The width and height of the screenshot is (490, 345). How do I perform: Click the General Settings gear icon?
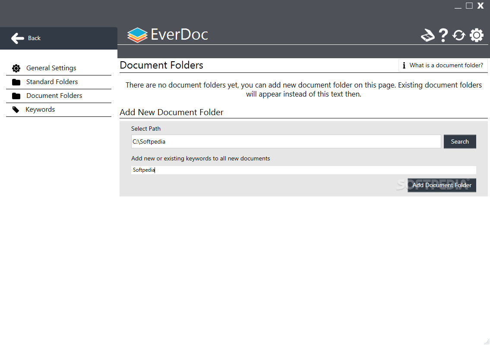[16, 68]
